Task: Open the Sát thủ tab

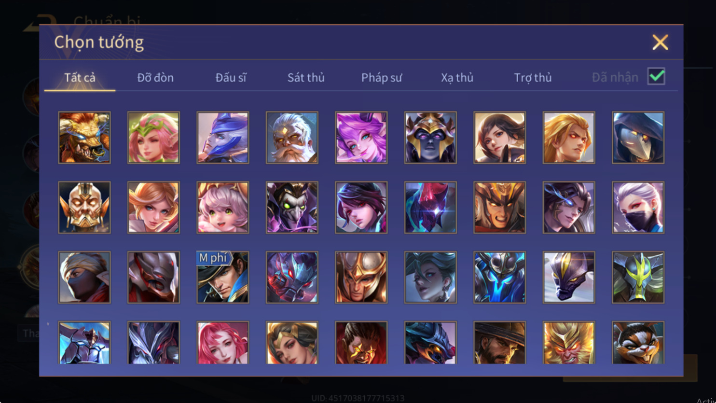Action: 306,77
